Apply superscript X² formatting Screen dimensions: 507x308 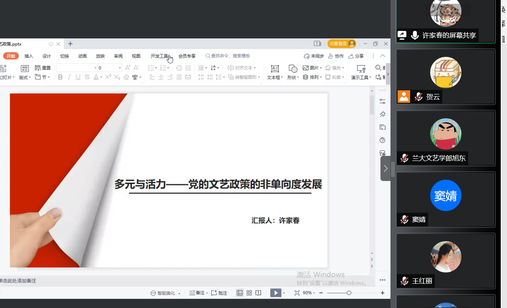[x=108, y=77]
